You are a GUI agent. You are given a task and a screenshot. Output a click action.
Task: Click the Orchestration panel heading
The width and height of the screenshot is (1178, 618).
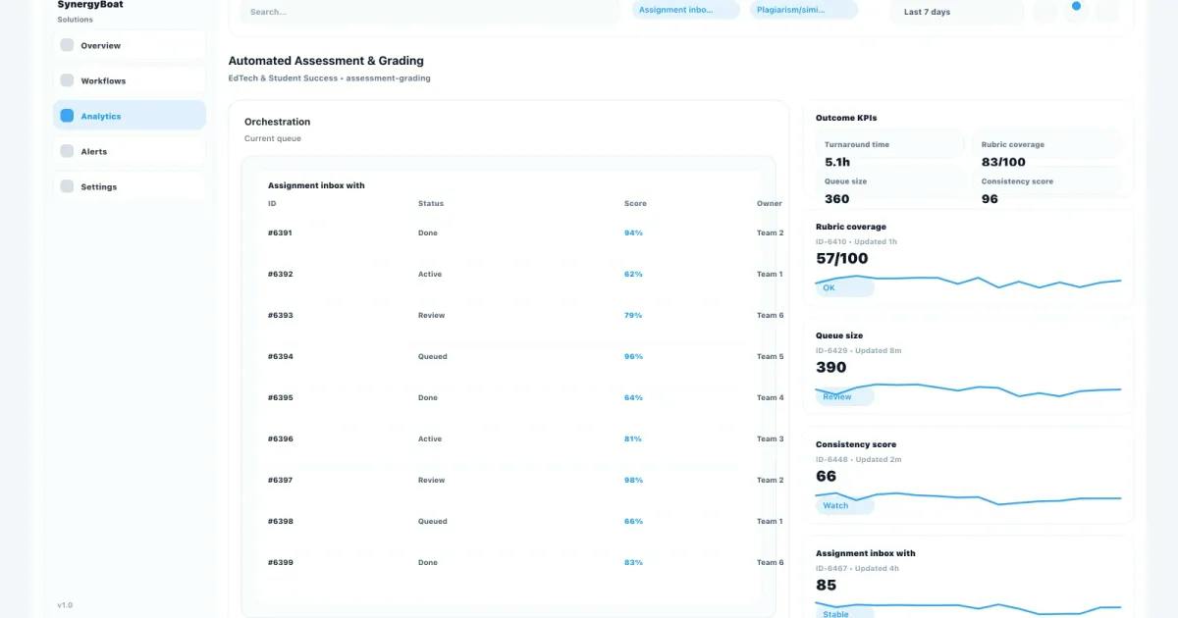pos(277,122)
